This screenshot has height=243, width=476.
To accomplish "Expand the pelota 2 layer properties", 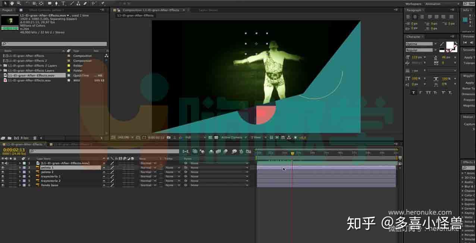I will [x=20, y=172].
